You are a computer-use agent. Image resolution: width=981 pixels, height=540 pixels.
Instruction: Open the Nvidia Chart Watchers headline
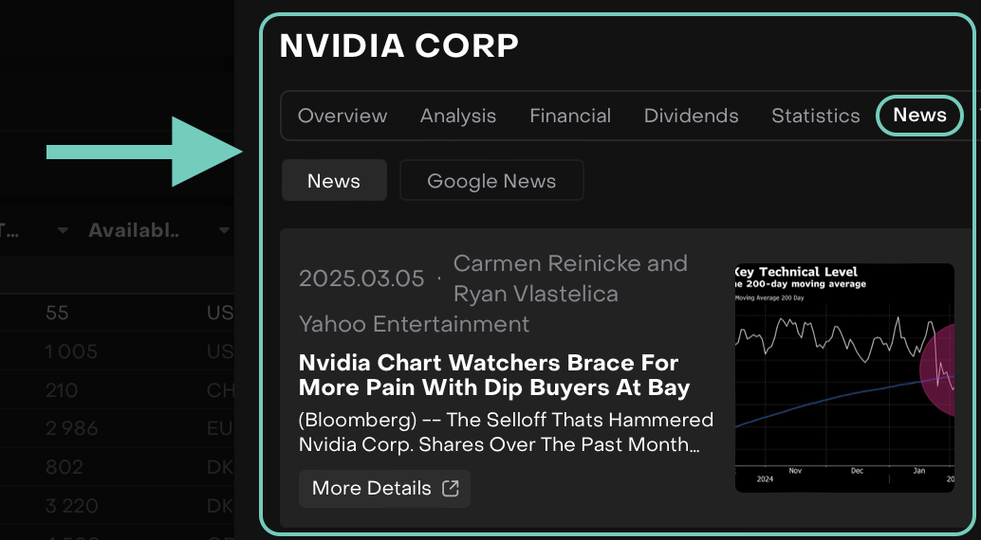494,375
